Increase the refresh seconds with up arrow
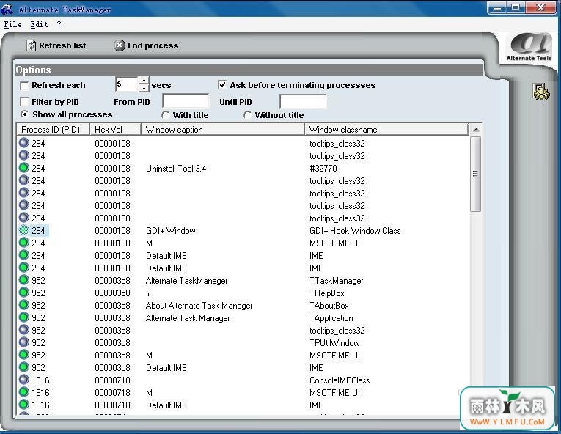The height and width of the screenshot is (434, 561). [144, 81]
